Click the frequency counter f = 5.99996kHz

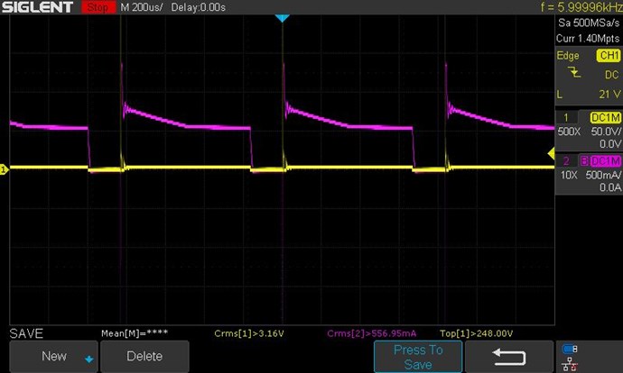point(581,6)
